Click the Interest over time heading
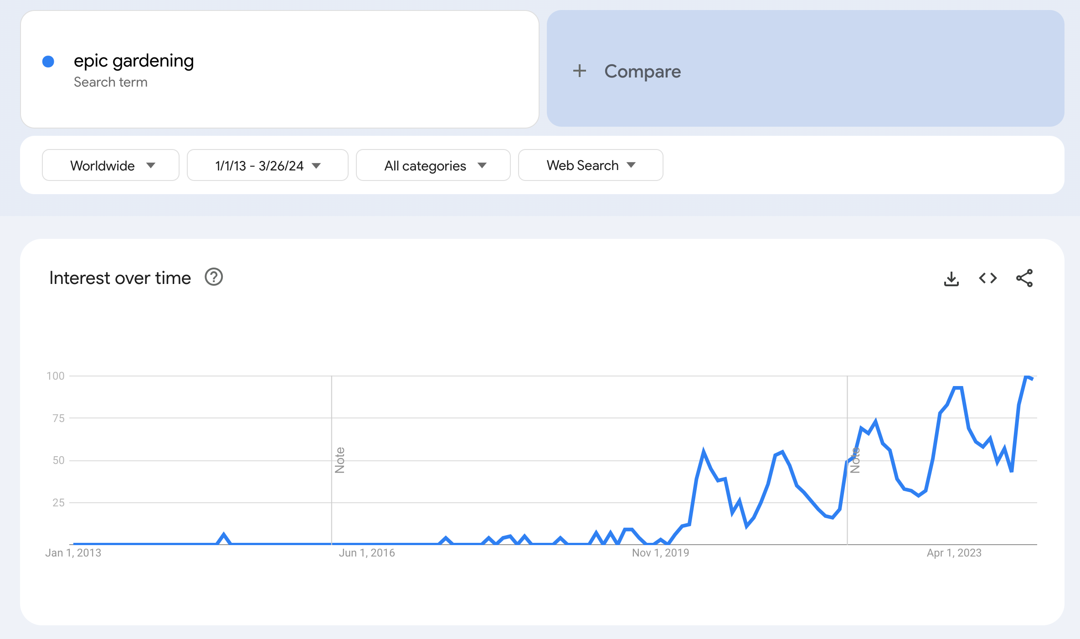The height and width of the screenshot is (639, 1080). tap(120, 278)
